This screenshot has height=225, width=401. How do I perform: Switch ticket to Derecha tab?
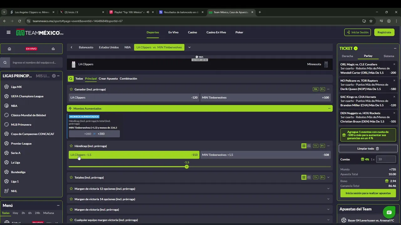click(x=347, y=56)
